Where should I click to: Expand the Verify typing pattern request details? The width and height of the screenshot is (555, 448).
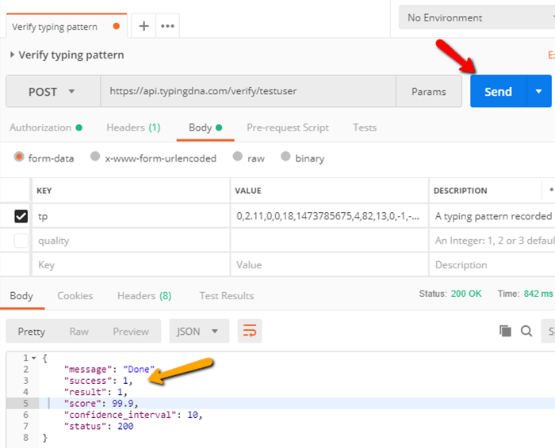12,55
